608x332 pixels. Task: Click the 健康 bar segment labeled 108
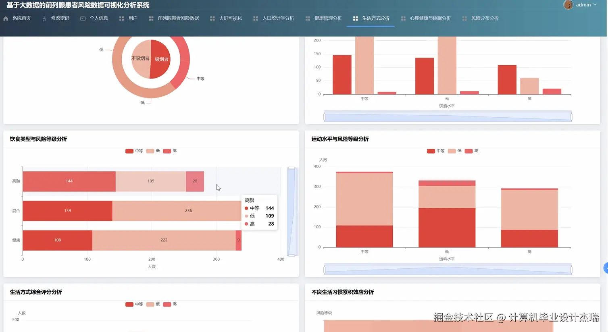click(57, 240)
